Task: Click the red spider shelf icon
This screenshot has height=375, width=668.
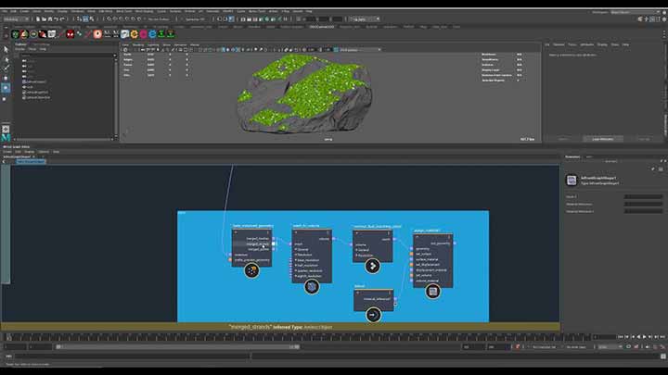Action: click(x=70, y=34)
